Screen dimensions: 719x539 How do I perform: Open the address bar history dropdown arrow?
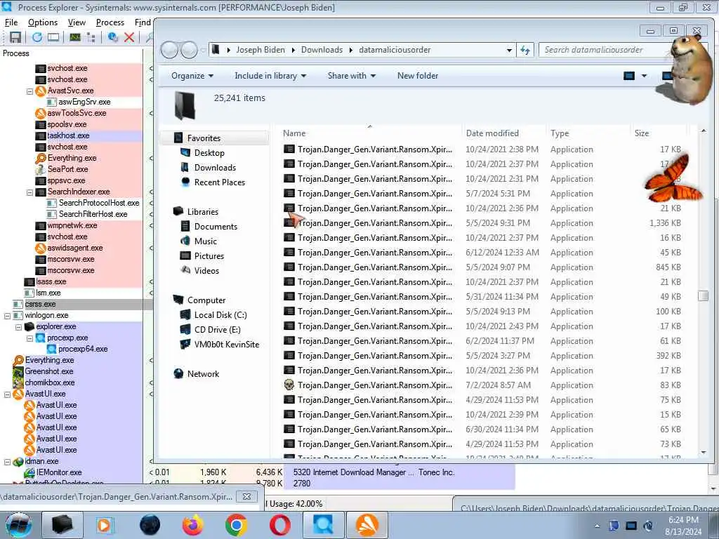tap(509, 50)
